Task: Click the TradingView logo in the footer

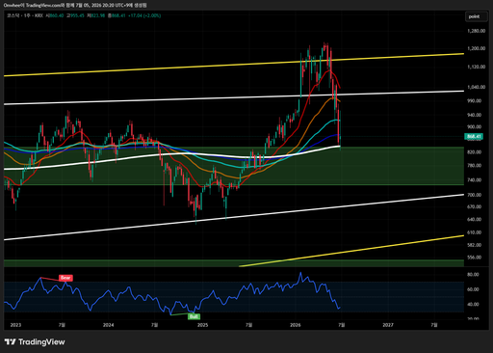Action: pyautogui.click(x=35, y=341)
